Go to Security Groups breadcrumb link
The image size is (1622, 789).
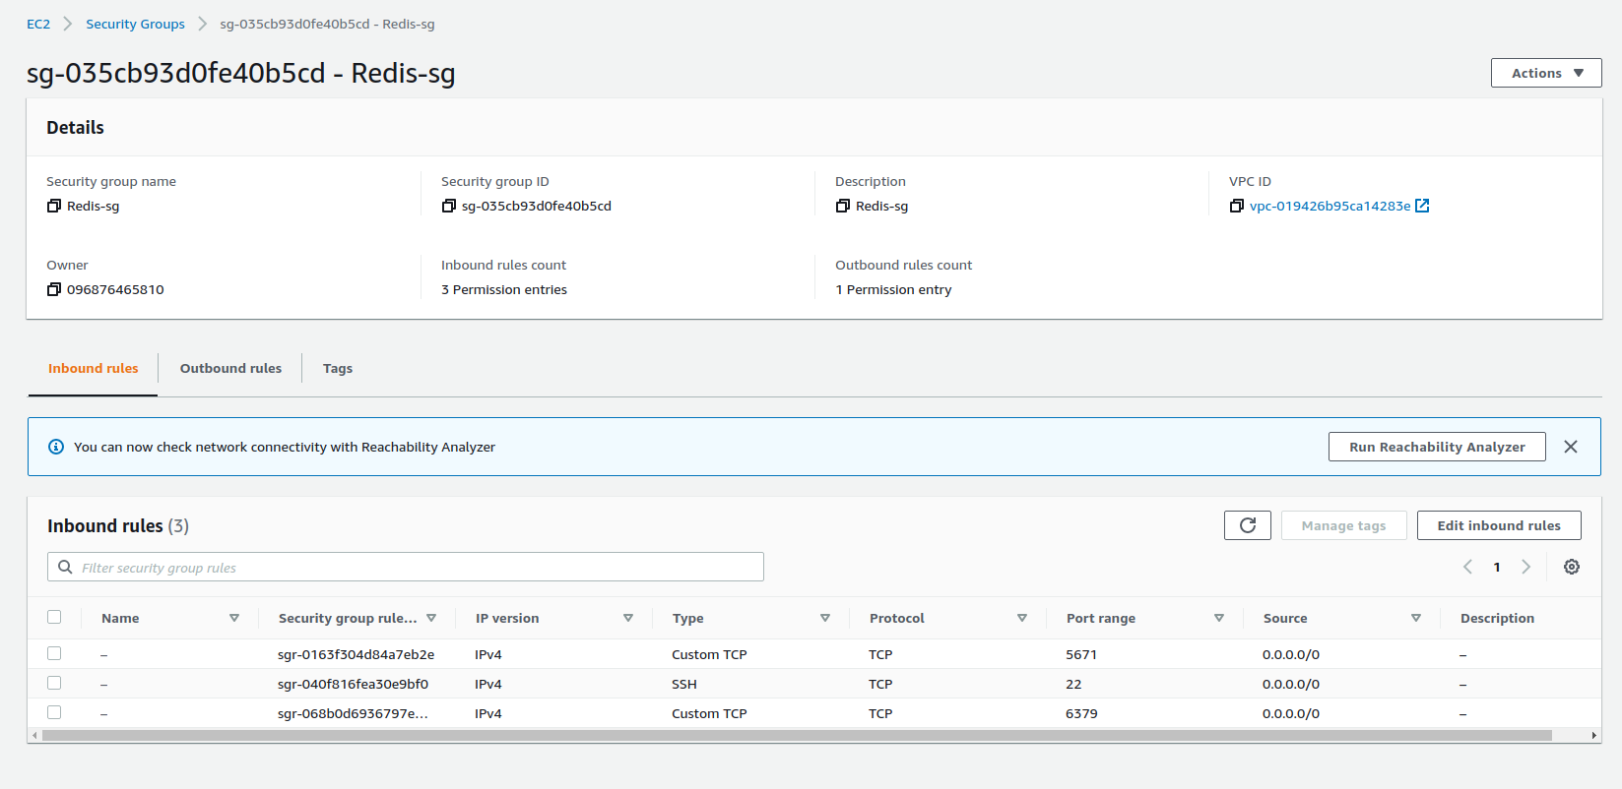135,24
